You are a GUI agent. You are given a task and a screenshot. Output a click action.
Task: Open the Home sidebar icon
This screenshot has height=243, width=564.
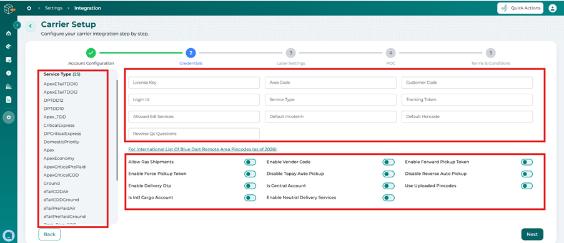[9, 34]
